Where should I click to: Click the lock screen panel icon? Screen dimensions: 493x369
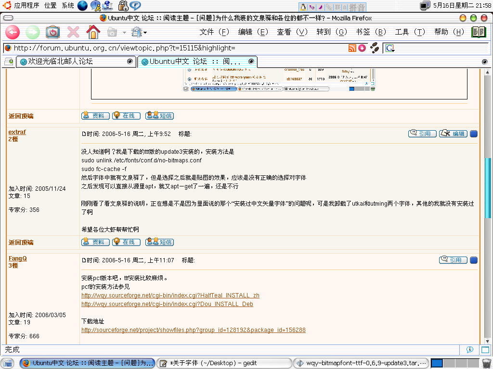coord(123,5)
